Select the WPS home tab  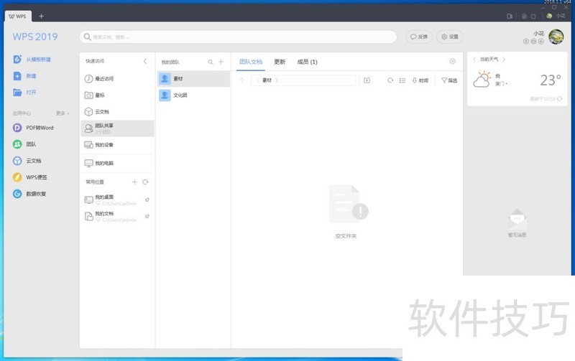point(17,16)
